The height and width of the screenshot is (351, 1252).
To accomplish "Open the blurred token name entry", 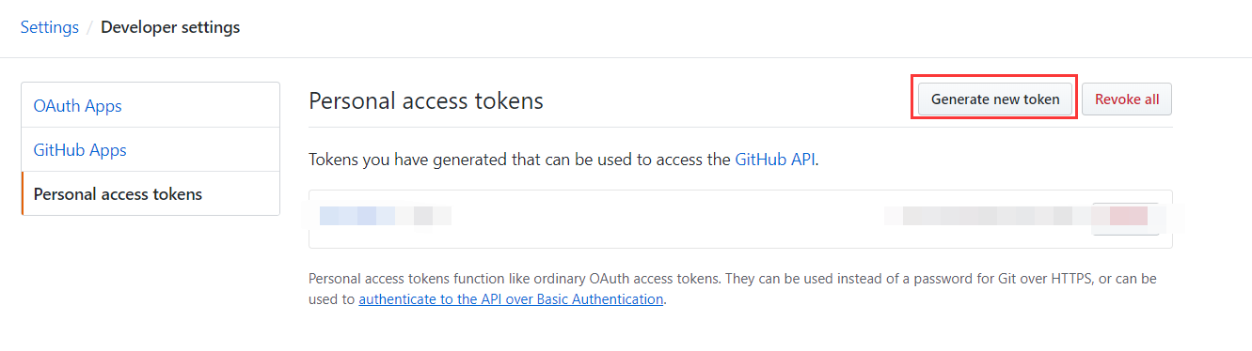I will point(385,217).
